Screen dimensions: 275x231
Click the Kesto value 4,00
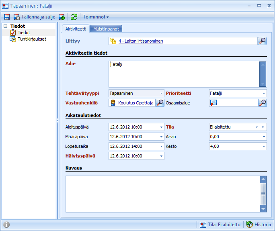click(215, 146)
